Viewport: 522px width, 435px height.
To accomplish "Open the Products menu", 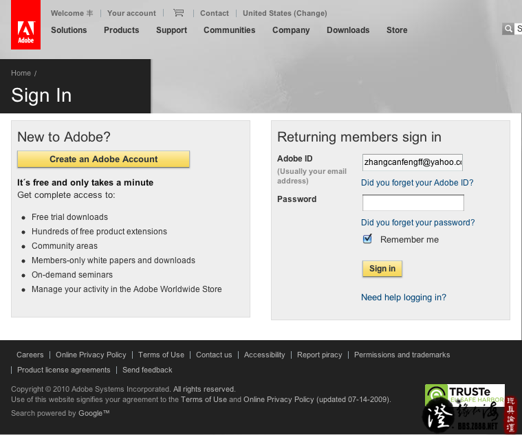I will click(122, 30).
